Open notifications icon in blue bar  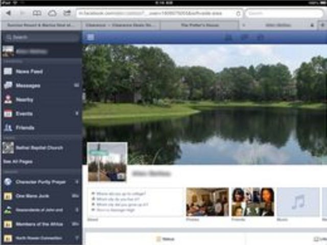(260, 37)
